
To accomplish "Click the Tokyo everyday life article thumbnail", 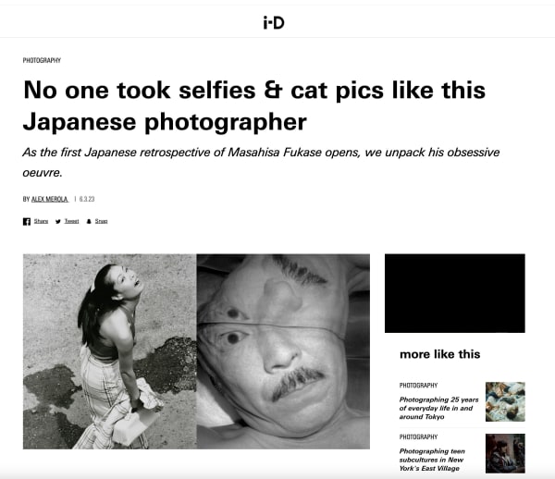I will point(505,401).
